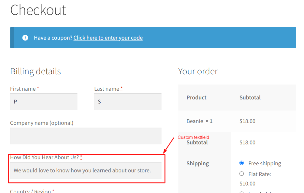Click the Subtotal column header
Image resolution: width=304 pixels, height=193 pixels.
coord(250,98)
